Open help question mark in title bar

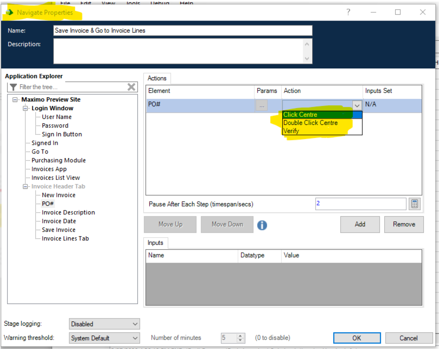tap(348, 12)
